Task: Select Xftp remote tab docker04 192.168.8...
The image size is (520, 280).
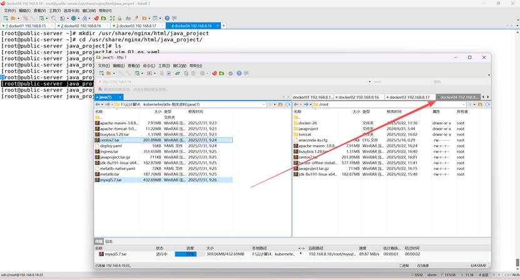Action: pyautogui.click(x=458, y=97)
